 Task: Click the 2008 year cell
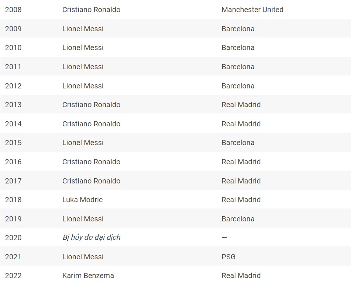point(13,10)
